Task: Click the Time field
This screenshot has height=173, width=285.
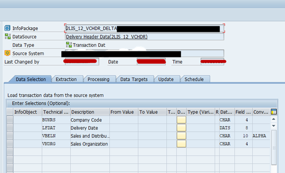Action: (x=212, y=61)
